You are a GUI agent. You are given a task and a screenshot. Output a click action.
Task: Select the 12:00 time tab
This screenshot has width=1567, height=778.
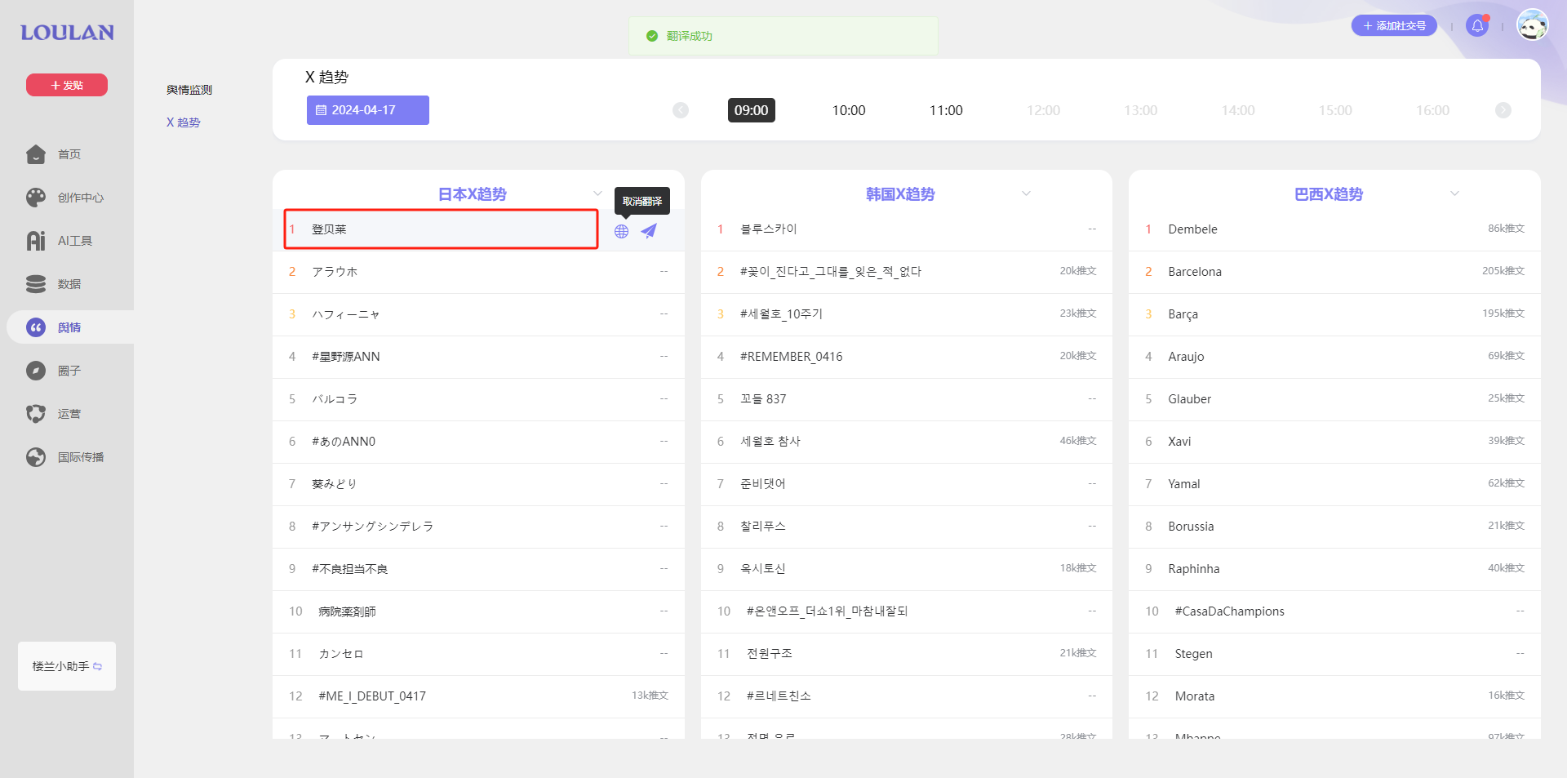tap(1044, 110)
